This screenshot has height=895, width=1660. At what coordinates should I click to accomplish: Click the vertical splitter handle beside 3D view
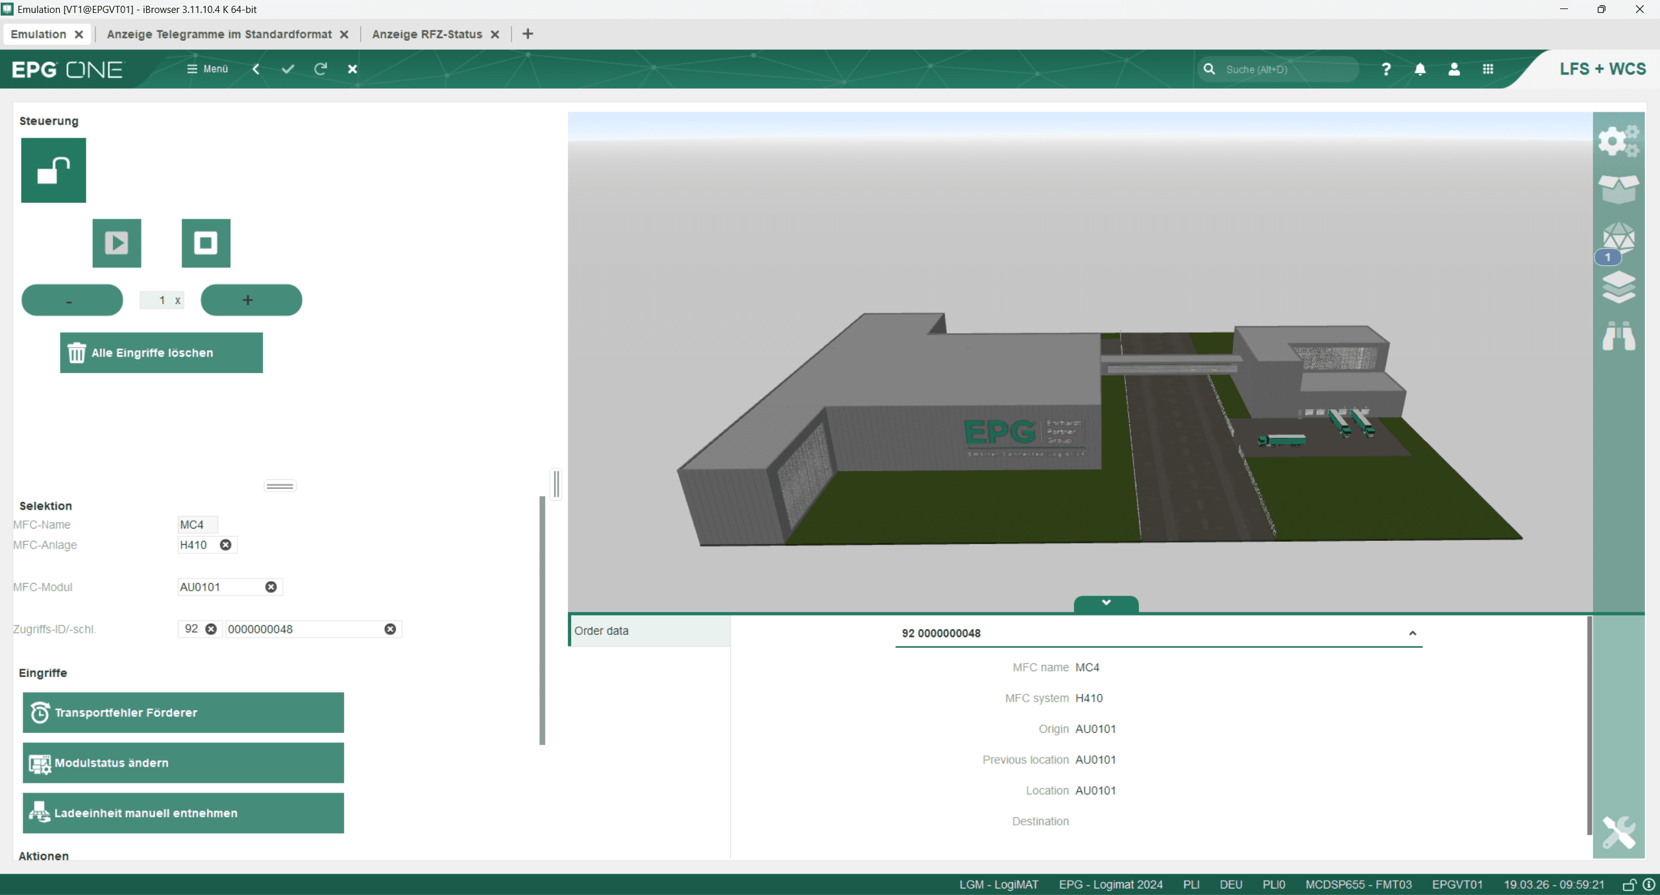point(556,484)
